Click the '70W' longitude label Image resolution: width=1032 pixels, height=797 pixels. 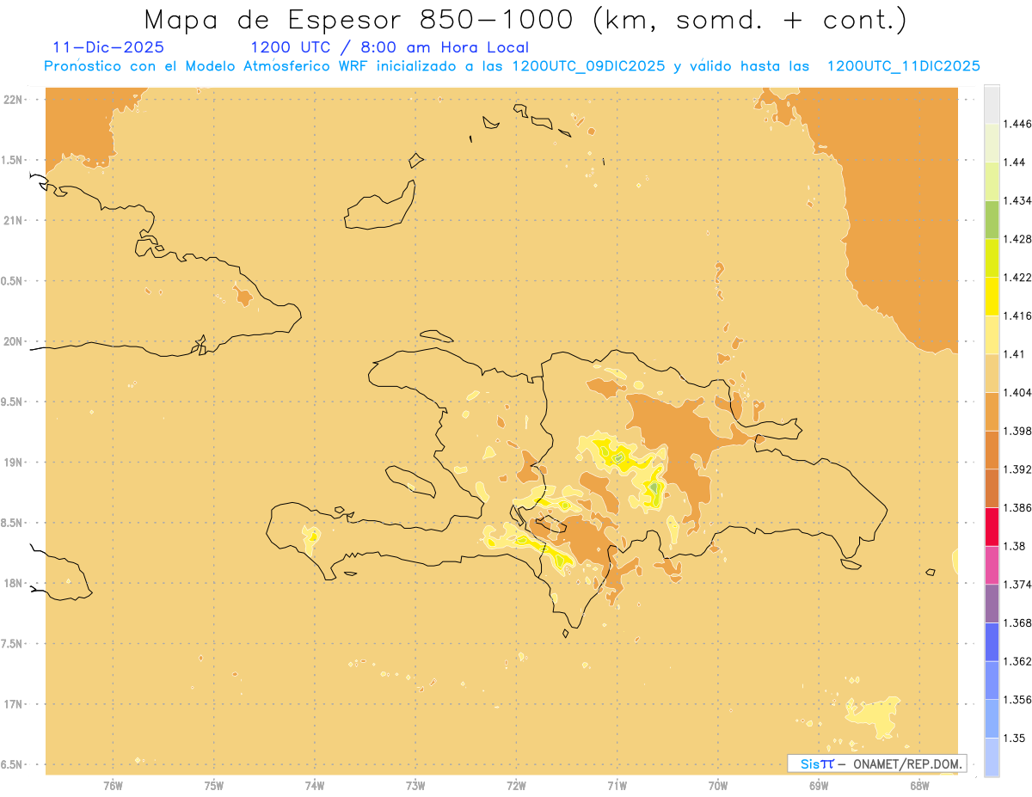coord(718,785)
